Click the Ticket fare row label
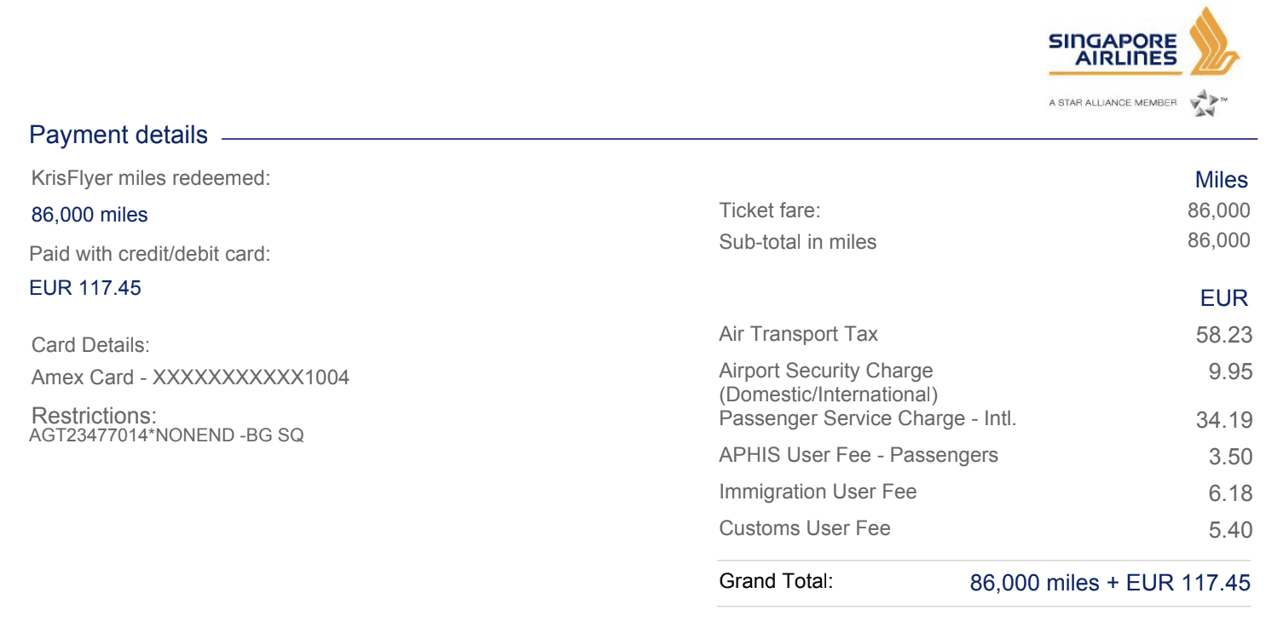 click(x=770, y=210)
